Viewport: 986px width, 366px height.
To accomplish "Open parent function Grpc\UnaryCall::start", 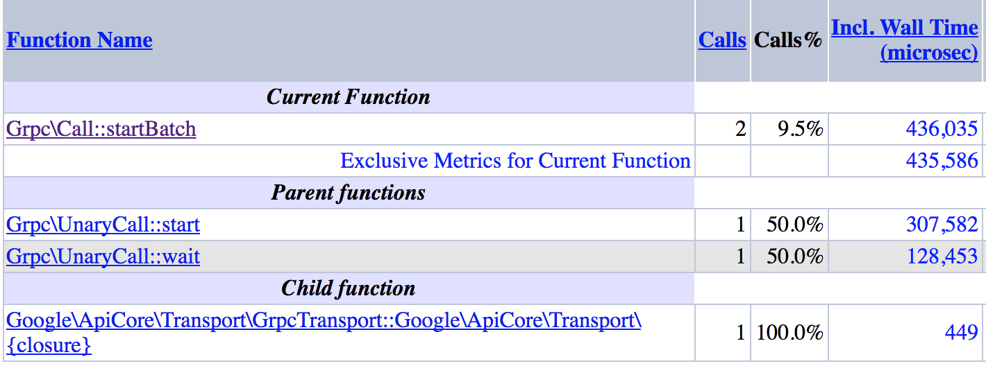I will point(103,225).
